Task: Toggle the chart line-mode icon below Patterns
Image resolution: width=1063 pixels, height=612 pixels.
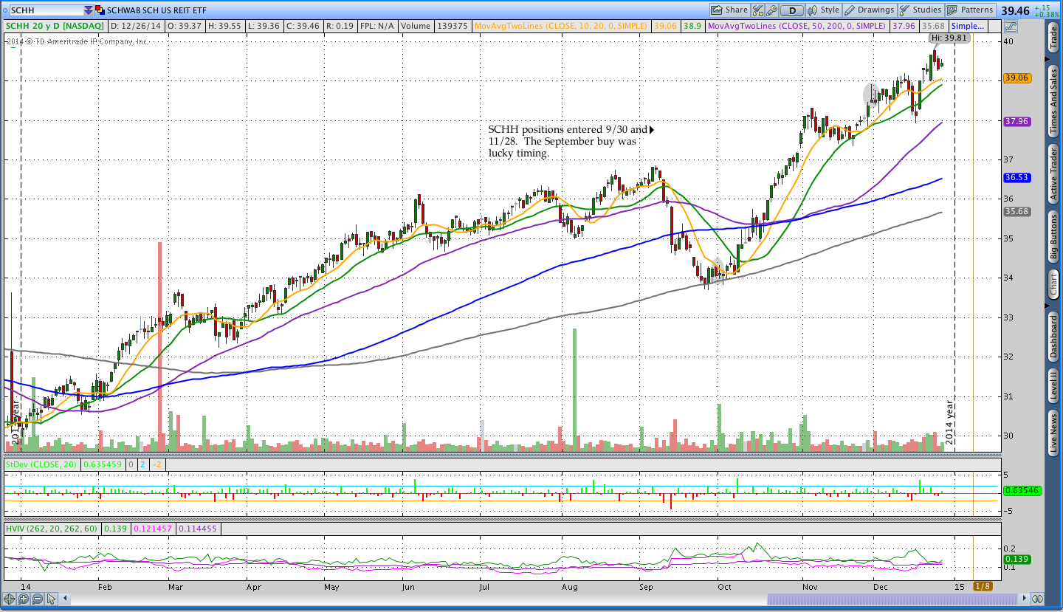Action: [x=1012, y=26]
